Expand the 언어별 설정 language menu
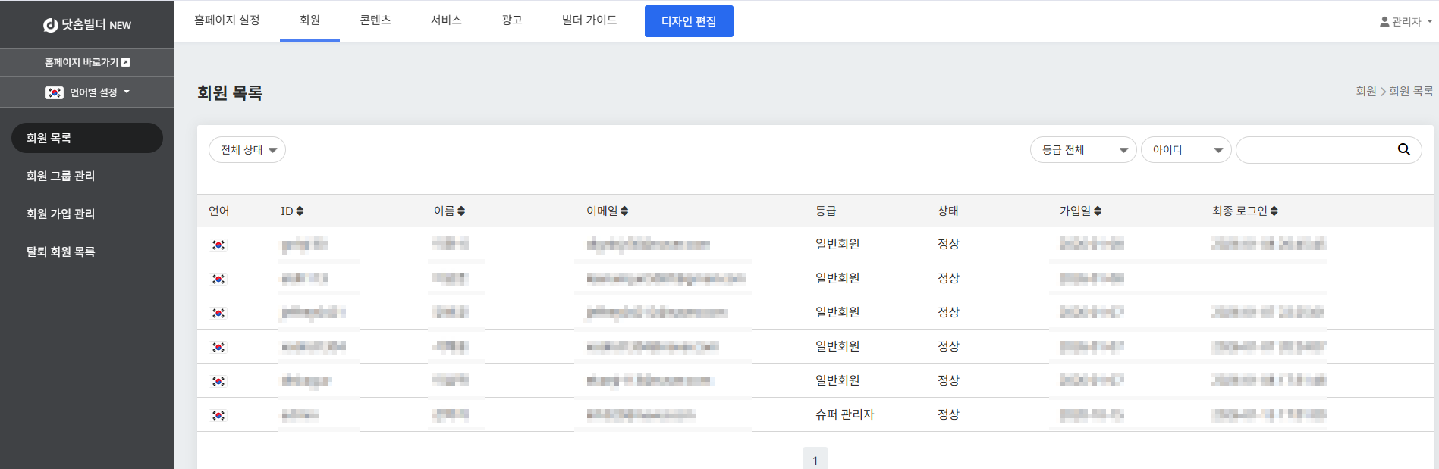The width and height of the screenshot is (1439, 469). (87, 92)
